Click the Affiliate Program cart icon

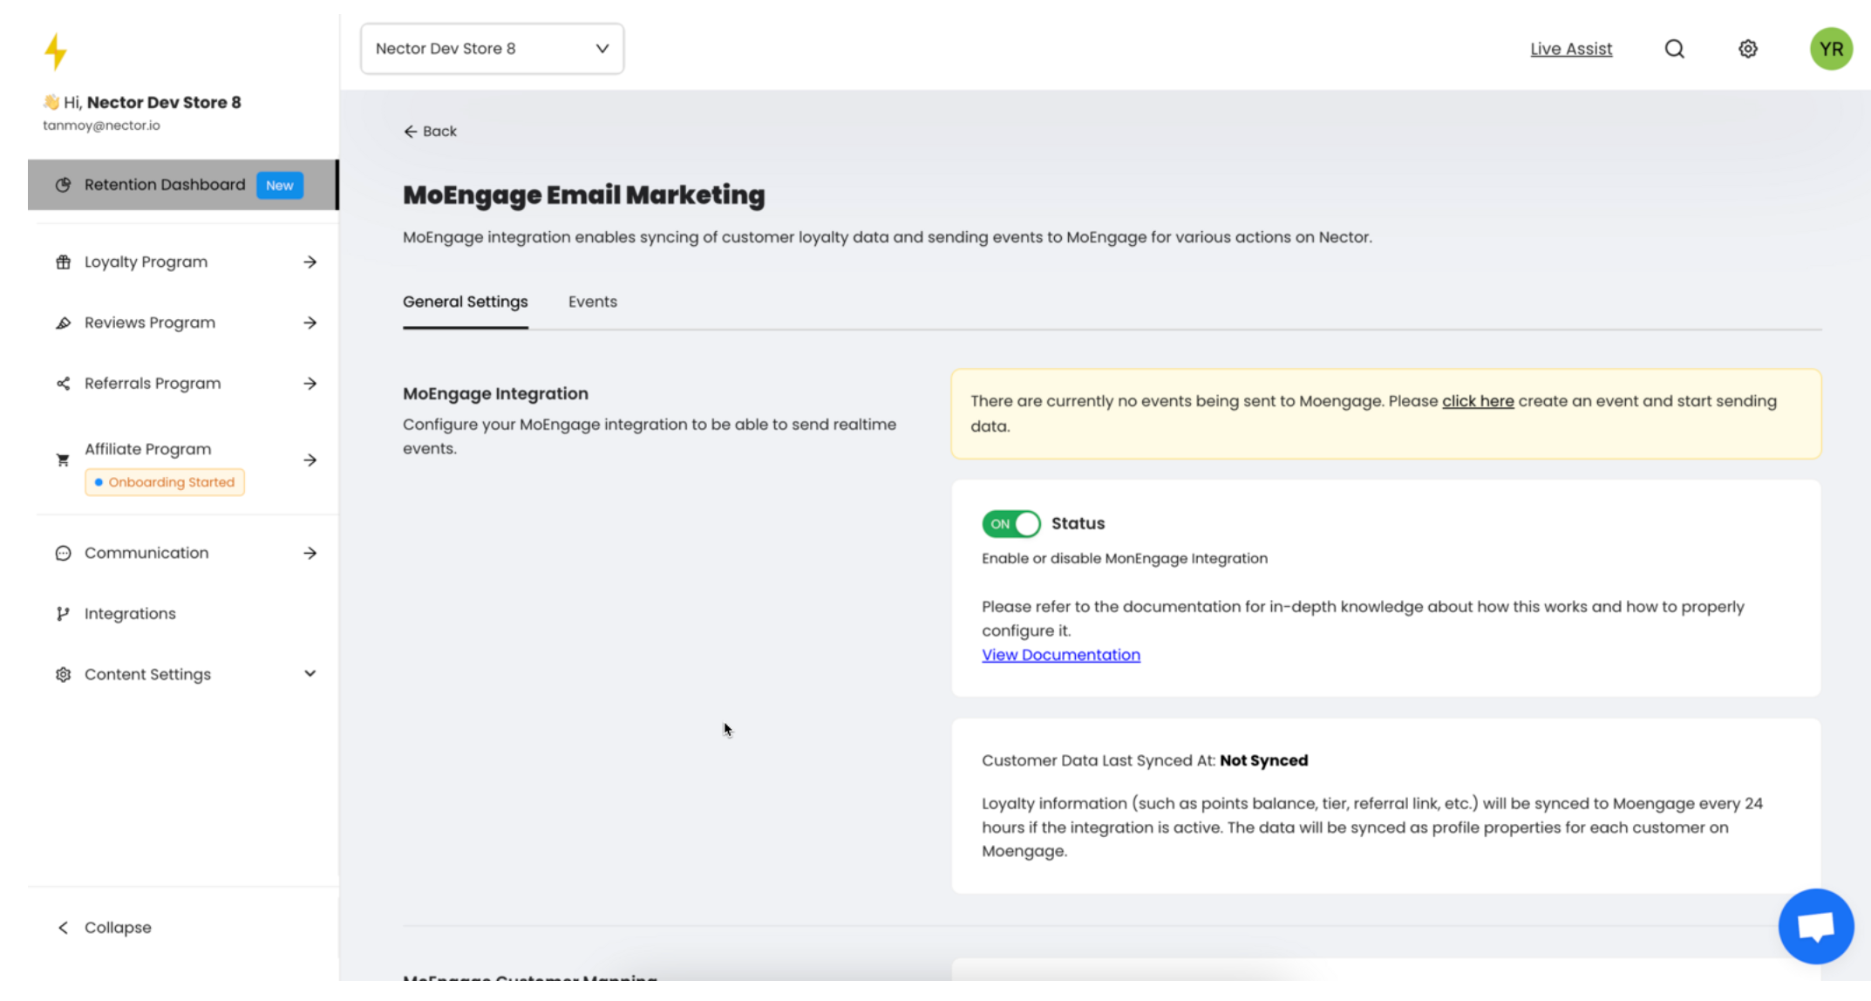63,460
